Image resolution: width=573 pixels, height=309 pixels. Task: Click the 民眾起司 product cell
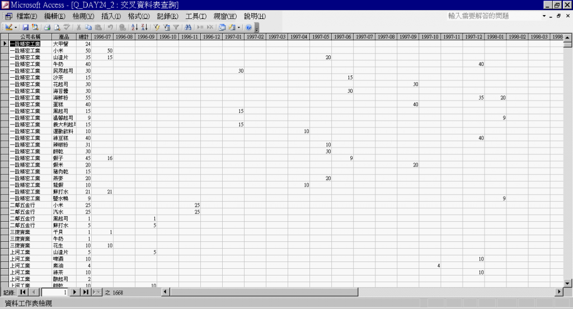64,71
